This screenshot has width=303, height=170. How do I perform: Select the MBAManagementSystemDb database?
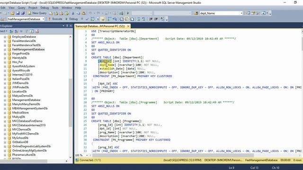tap(30, 108)
